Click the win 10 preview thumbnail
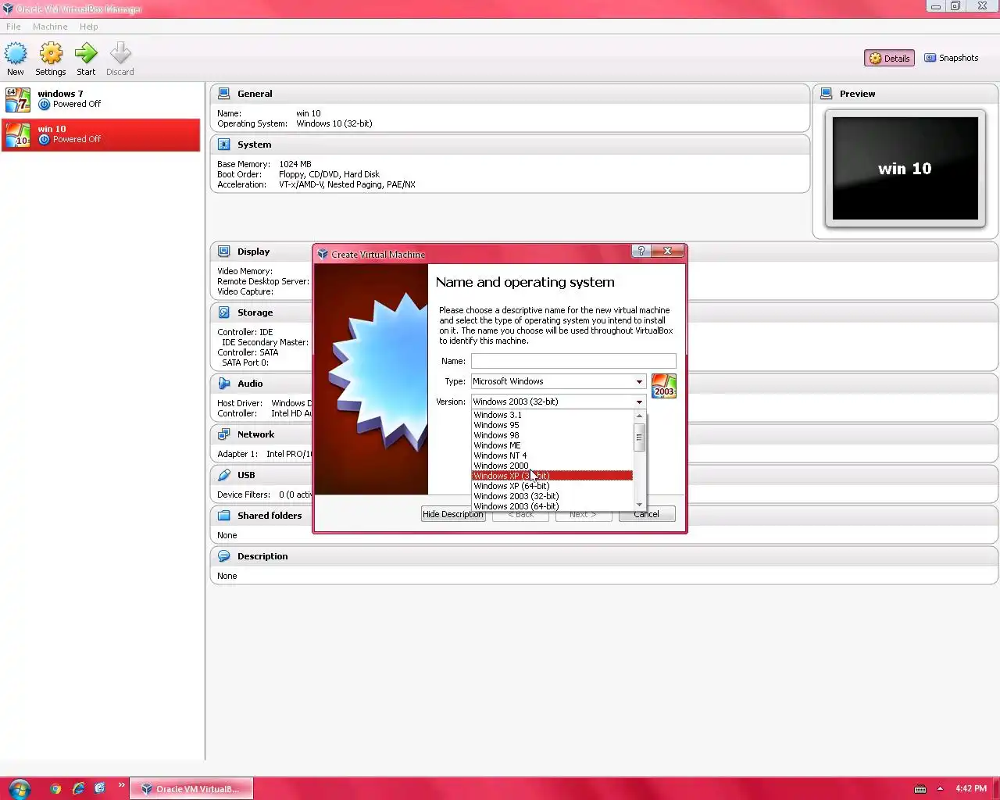Image resolution: width=1000 pixels, height=800 pixels. click(x=905, y=168)
